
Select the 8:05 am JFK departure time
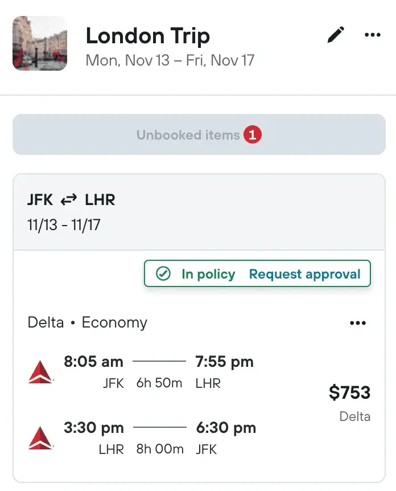pos(93,362)
